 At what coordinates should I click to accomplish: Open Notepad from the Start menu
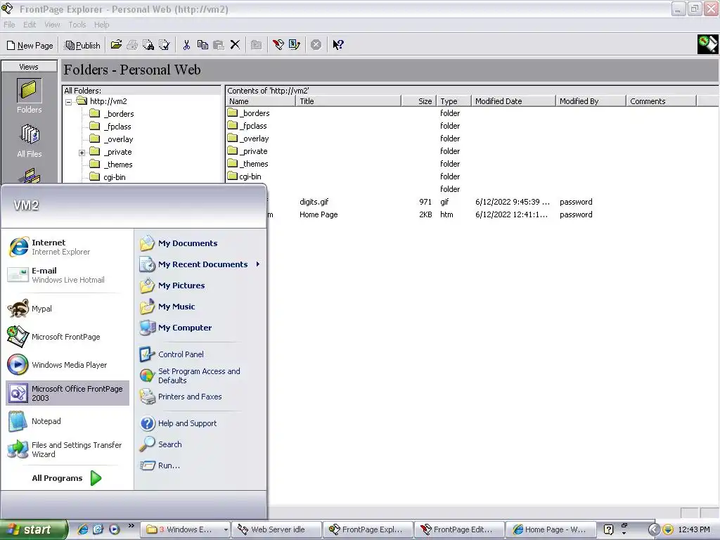click(67, 421)
